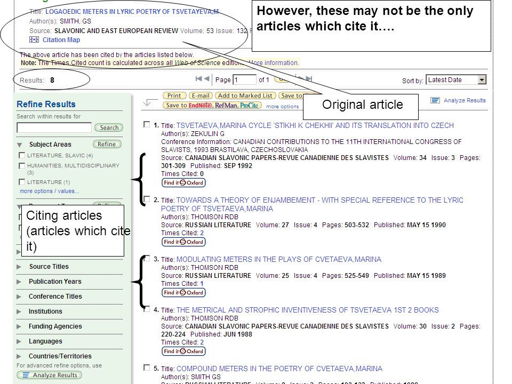
Task: Click Times Cited 1 for result 3
Action: [x=202, y=283]
